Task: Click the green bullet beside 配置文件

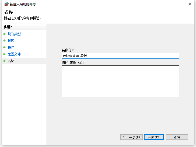Action: 4,54
